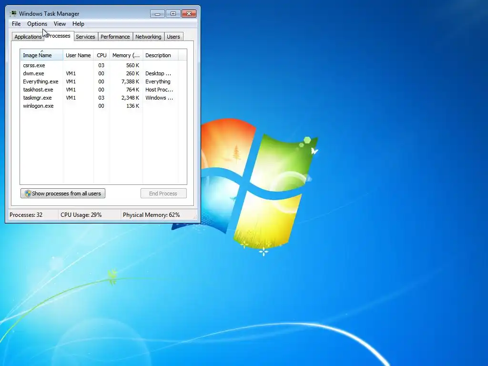The width and height of the screenshot is (488, 366).
Task: Select the csrss.exe process row
Action: point(100,65)
